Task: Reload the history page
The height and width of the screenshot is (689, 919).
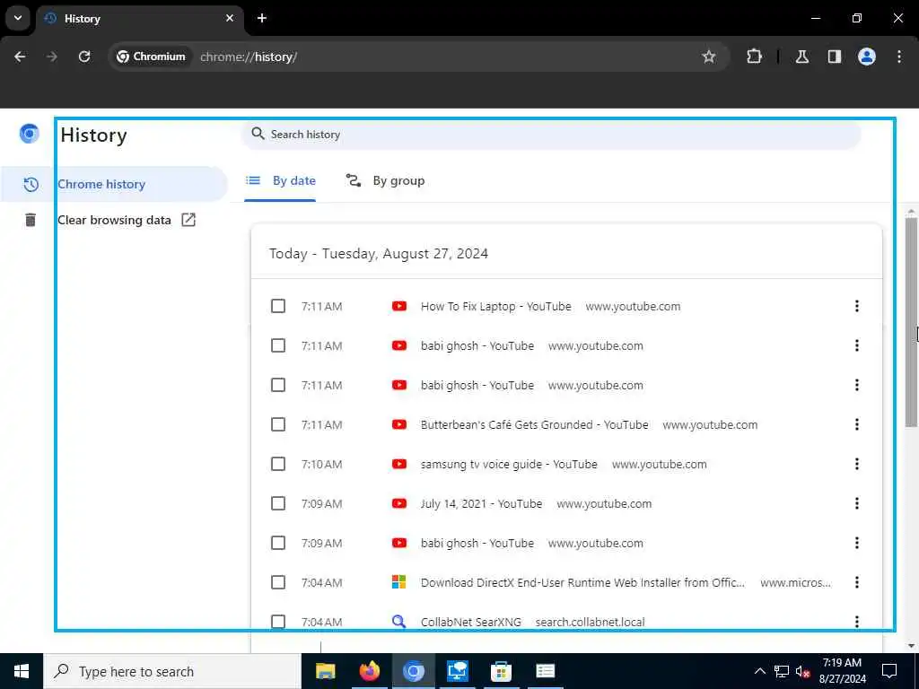Action: 84,57
